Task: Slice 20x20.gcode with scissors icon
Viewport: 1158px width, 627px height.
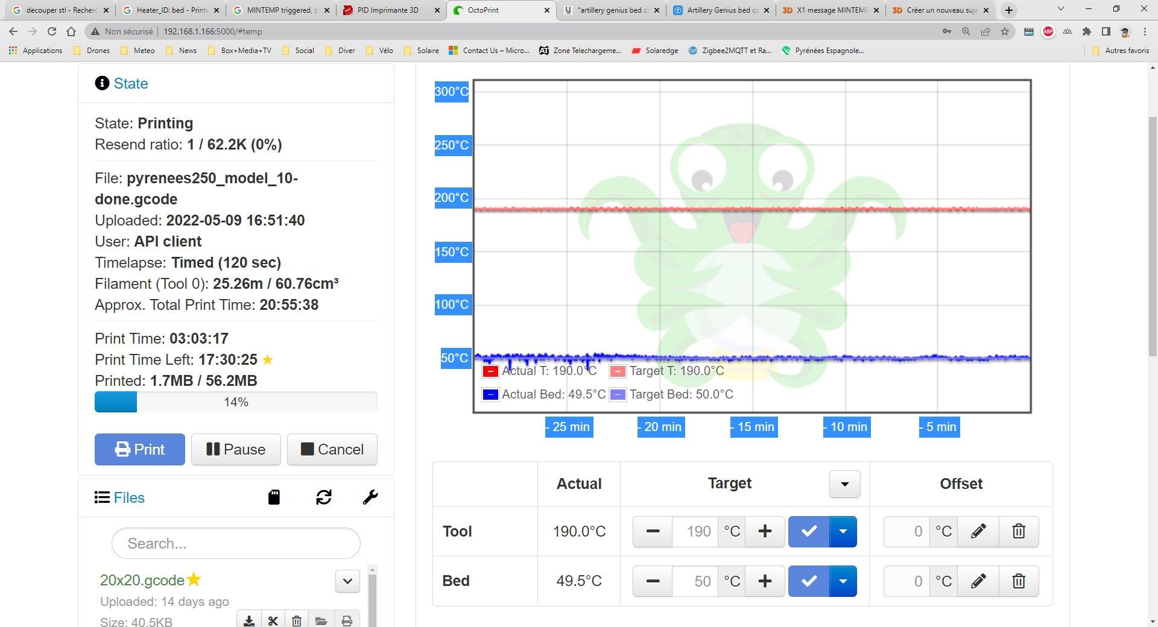Action: [x=273, y=620]
